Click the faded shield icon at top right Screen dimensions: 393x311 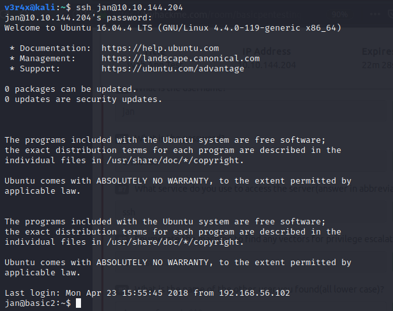(x=390, y=13)
